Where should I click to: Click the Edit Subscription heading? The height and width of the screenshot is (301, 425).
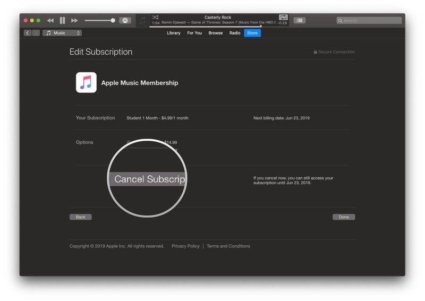pos(101,51)
